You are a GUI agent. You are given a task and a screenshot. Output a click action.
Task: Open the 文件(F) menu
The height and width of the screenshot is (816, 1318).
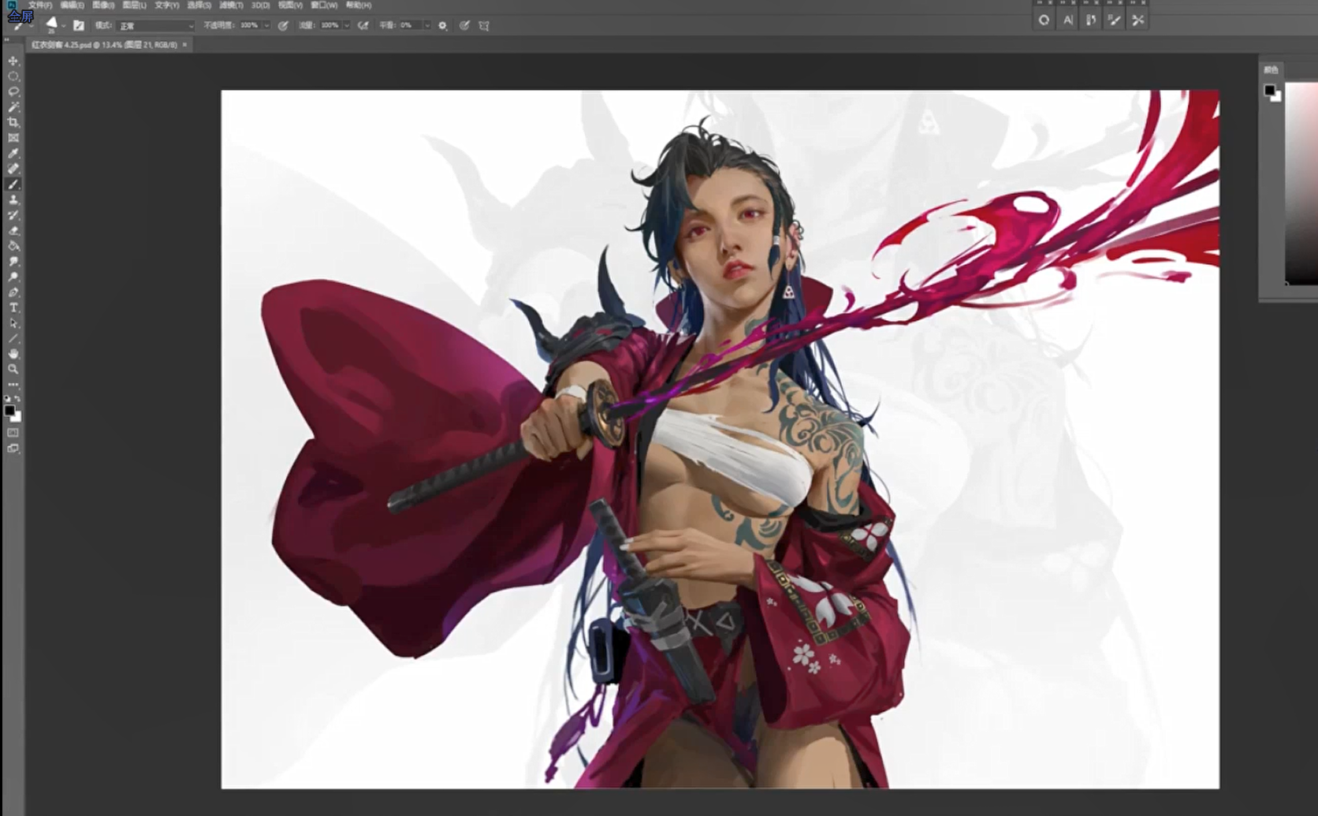coord(40,5)
